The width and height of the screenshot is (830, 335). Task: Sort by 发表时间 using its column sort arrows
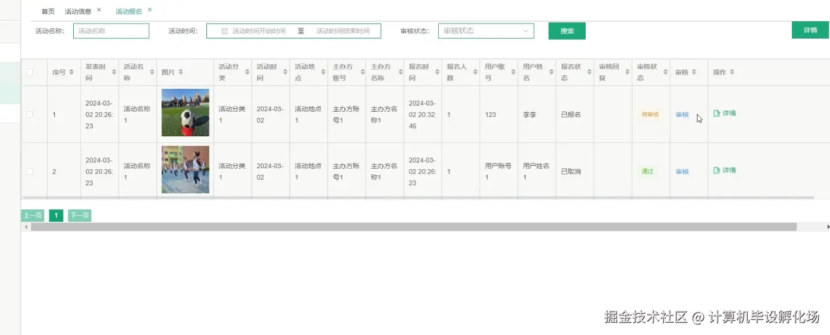point(115,71)
